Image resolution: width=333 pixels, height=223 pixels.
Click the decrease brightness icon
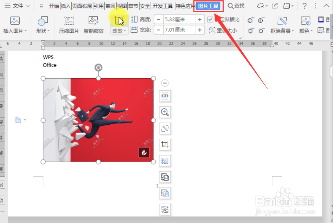point(261,31)
